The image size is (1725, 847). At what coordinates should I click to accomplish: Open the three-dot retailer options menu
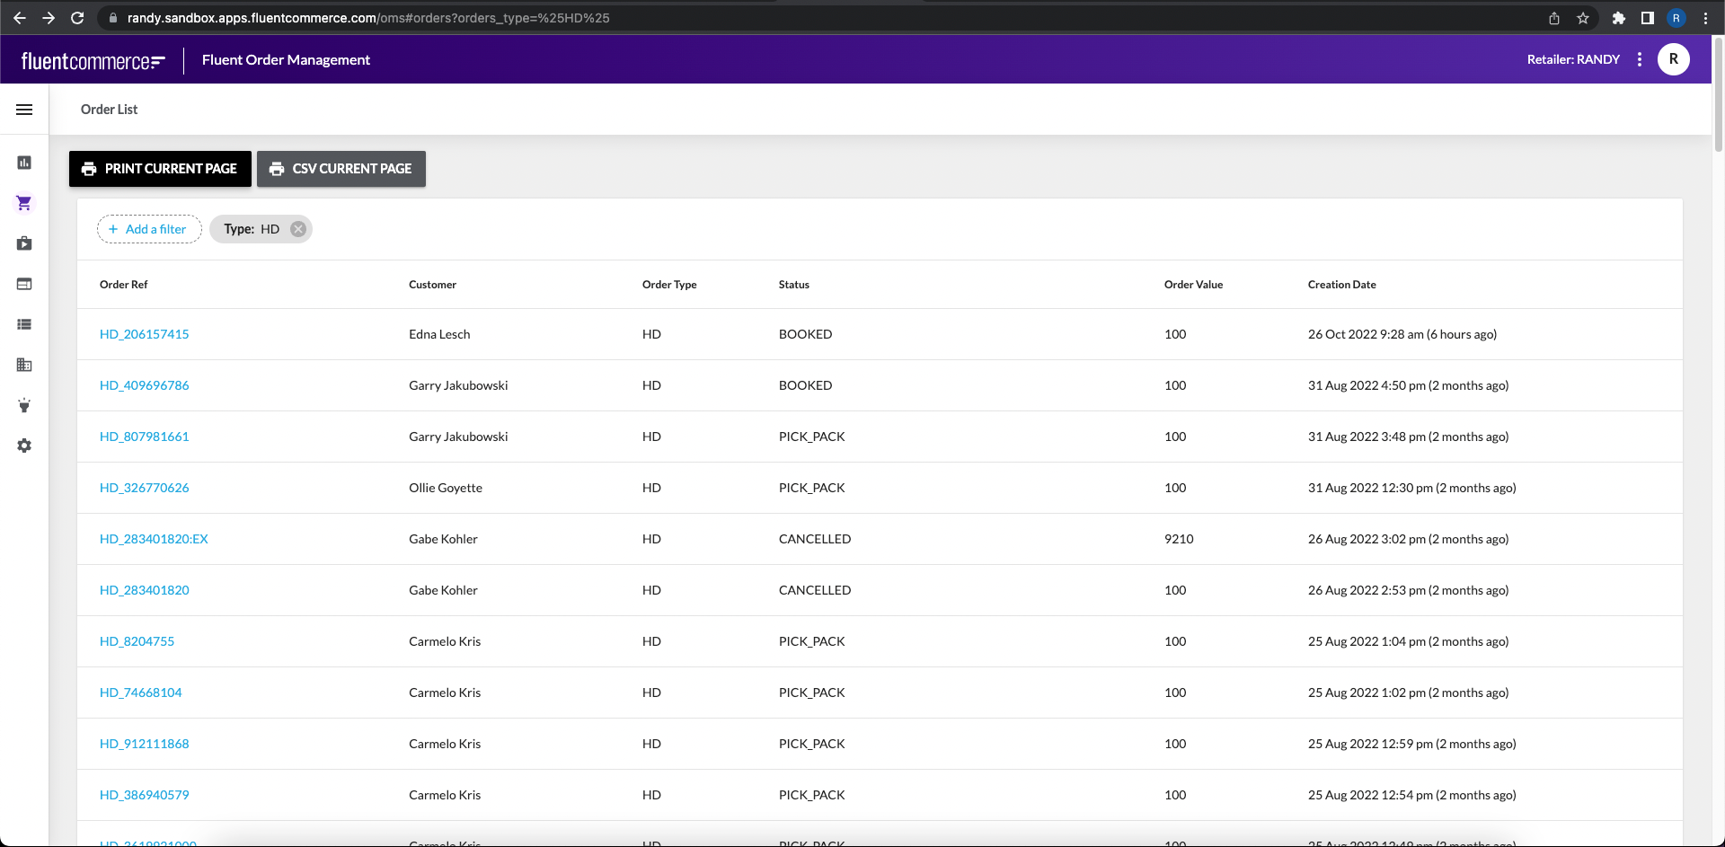coord(1640,59)
